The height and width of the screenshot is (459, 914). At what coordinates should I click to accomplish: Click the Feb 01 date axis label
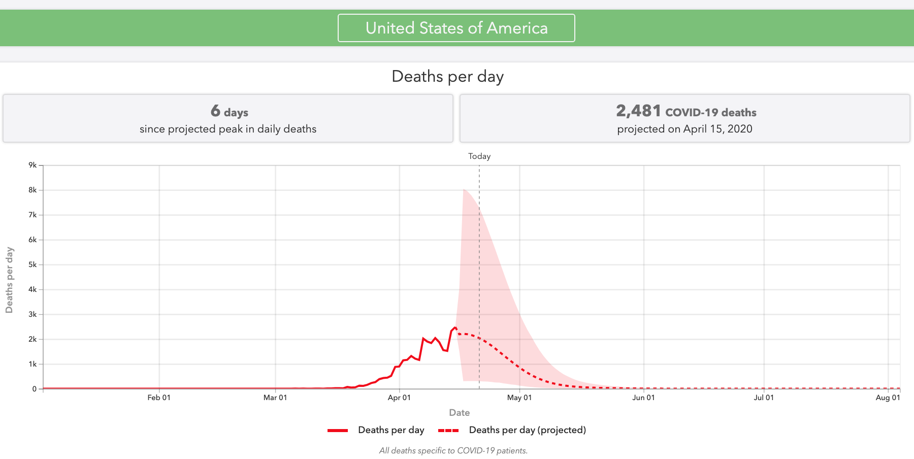(159, 398)
